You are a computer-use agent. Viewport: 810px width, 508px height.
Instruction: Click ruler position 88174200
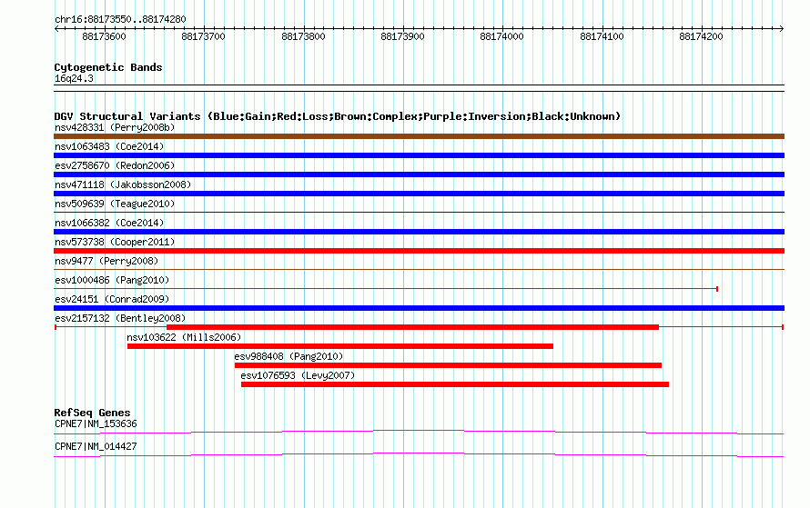(701, 36)
